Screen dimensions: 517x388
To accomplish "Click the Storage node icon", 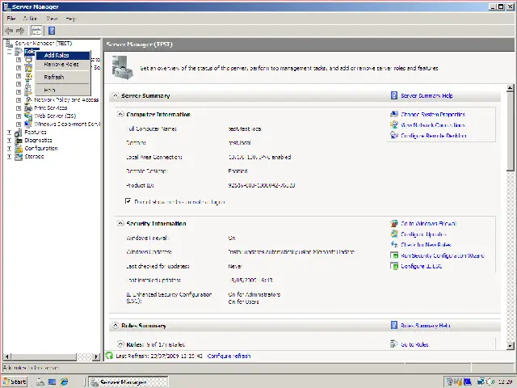I will pos(19,156).
